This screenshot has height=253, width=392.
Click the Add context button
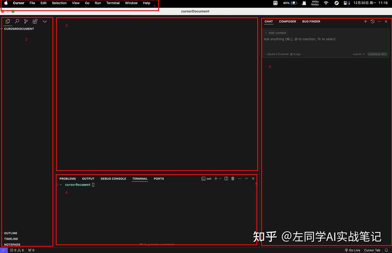click(x=275, y=33)
